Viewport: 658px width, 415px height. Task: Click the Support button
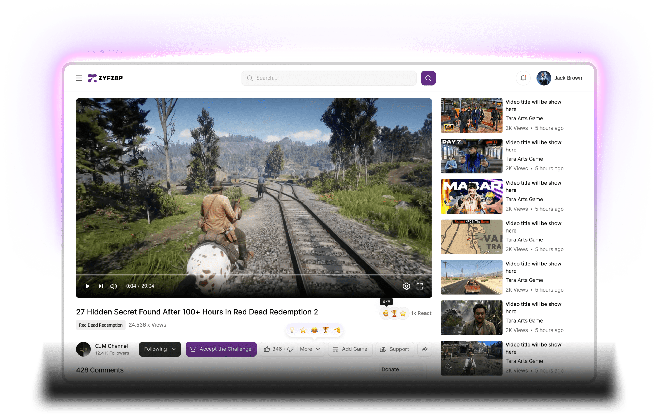pyautogui.click(x=395, y=349)
